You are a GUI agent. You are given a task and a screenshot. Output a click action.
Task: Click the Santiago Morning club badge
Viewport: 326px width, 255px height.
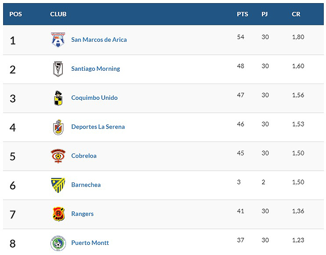pos(58,69)
